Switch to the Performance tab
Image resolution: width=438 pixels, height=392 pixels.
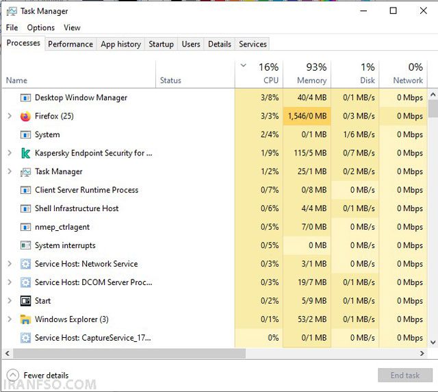70,45
